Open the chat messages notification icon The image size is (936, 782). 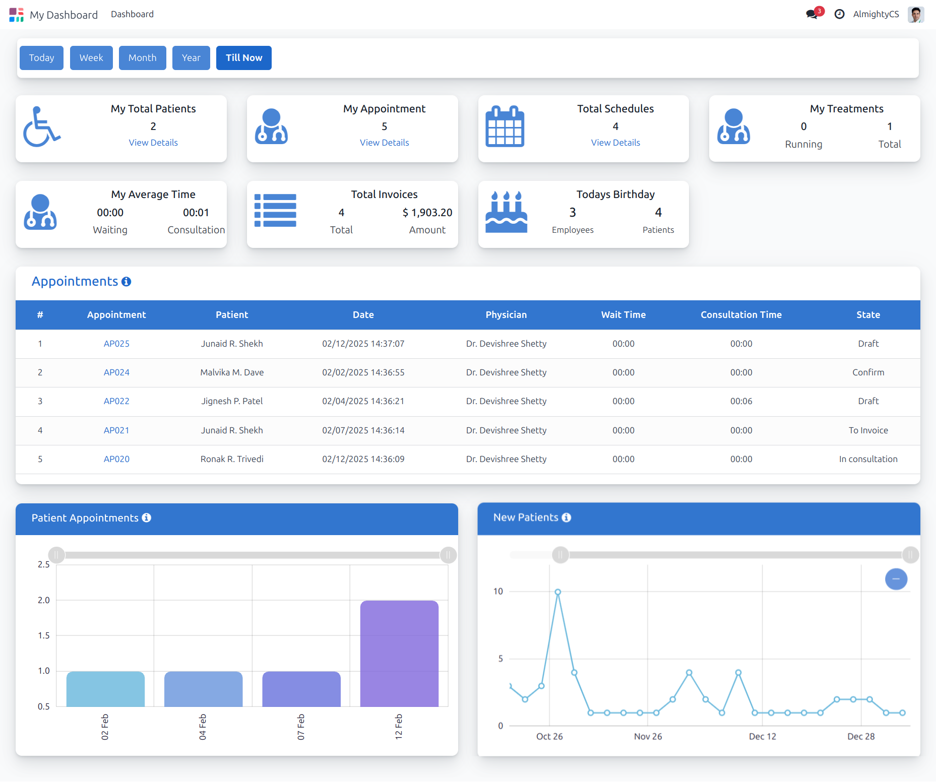tap(812, 14)
